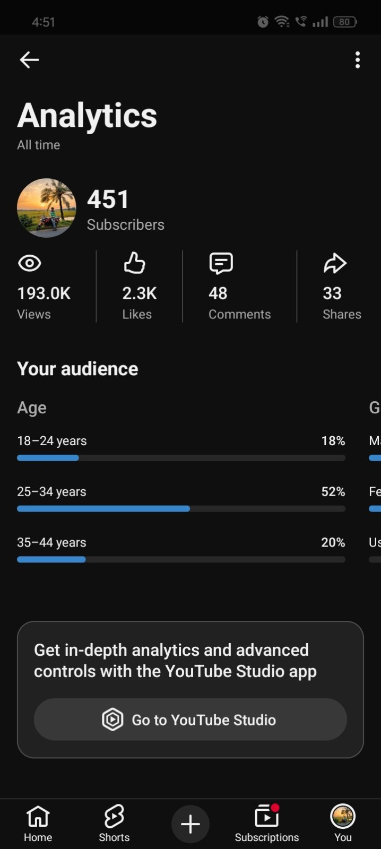Tap the channel profile picture
The height and width of the screenshot is (849, 381).
(x=47, y=208)
